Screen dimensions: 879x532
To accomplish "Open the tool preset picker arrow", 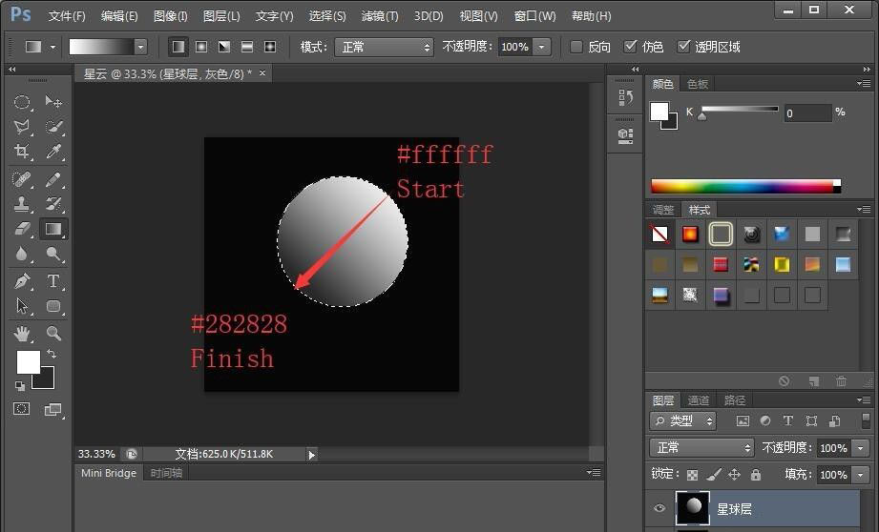I will (x=52, y=47).
